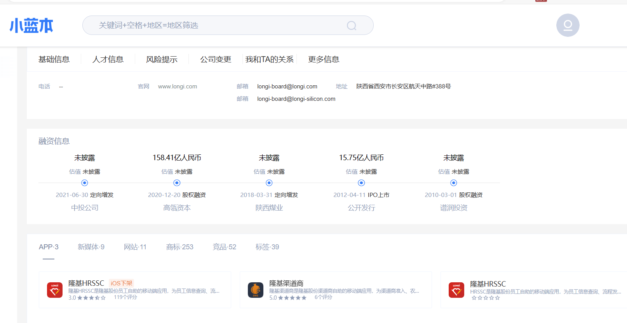Select the APP·3 tab

[x=49, y=247]
